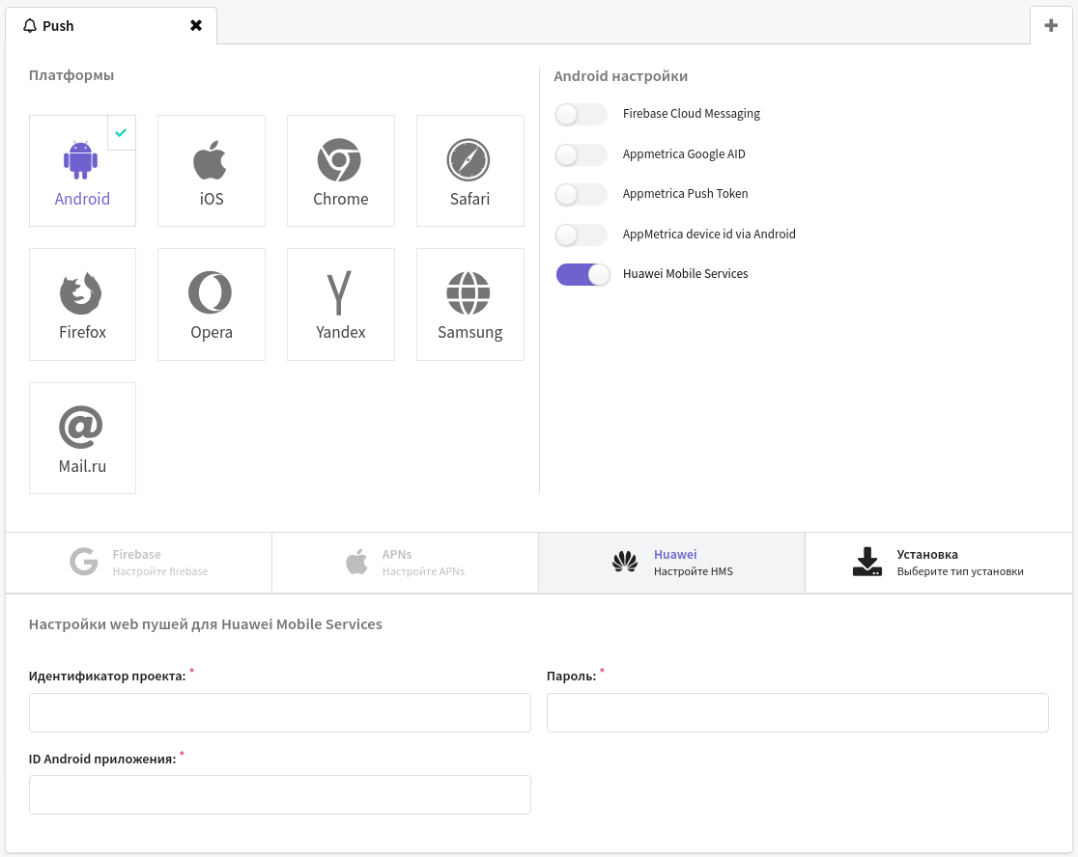Click the Настройте HMS subtitle
1078x857 pixels.
pyautogui.click(x=693, y=571)
